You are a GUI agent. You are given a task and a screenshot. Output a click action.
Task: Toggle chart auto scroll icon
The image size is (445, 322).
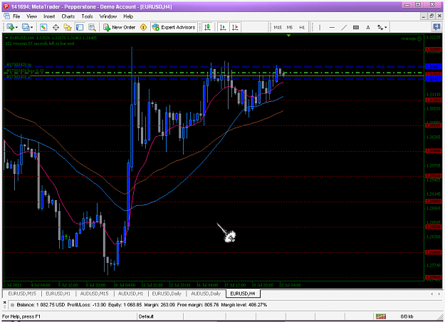click(x=223, y=27)
